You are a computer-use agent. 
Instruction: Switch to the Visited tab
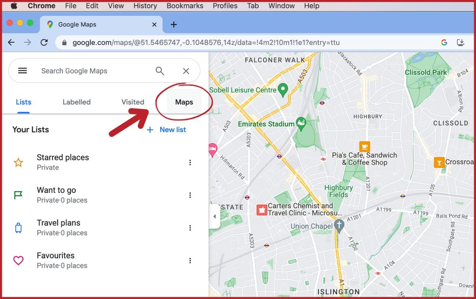coord(133,102)
